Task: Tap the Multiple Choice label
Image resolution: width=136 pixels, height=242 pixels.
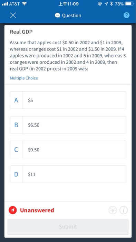Action: [x=24, y=78]
